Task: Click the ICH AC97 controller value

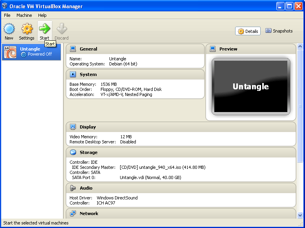Action: [106, 203]
